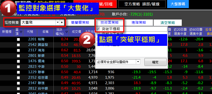Select stock code 2801
The image size is (212, 94).
click(x=32, y=56)
